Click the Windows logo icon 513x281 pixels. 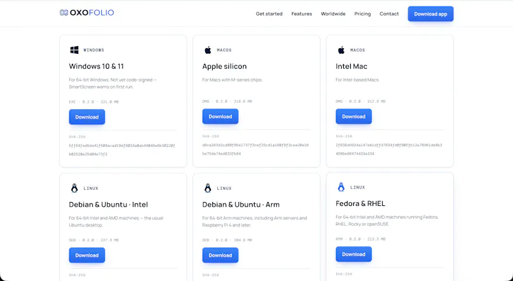pos(74,50)
